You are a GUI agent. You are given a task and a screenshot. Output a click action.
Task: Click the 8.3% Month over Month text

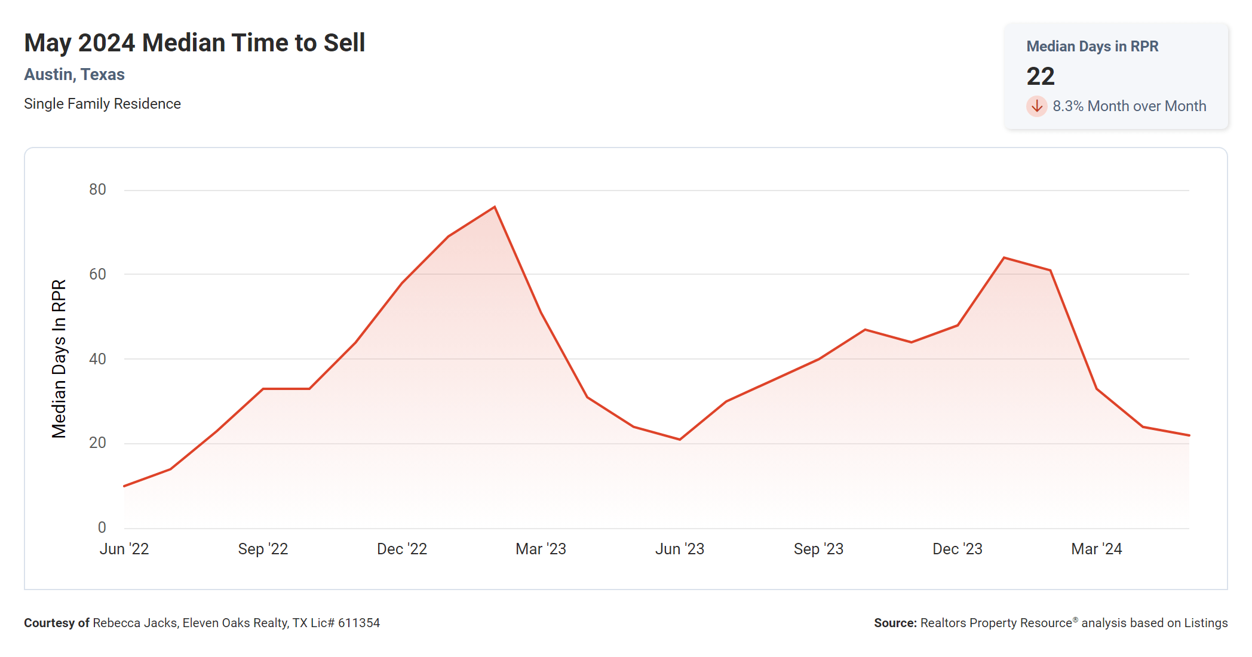tap(1129, 106)
